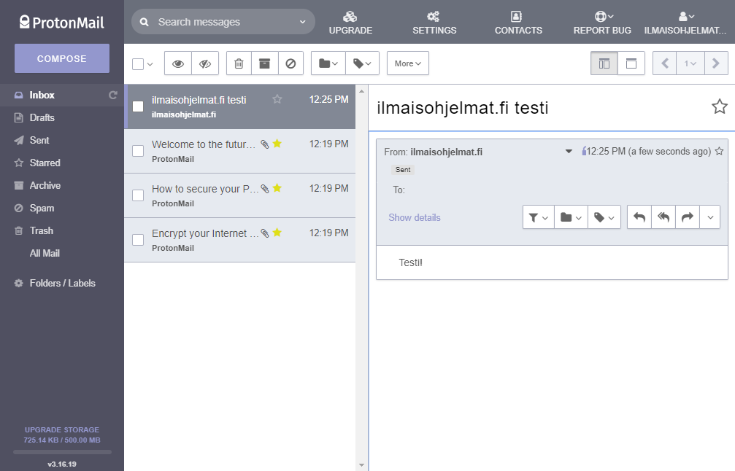The image size is (735, 471).
Task: Switch to column layout view
Action: coord(604,63)
